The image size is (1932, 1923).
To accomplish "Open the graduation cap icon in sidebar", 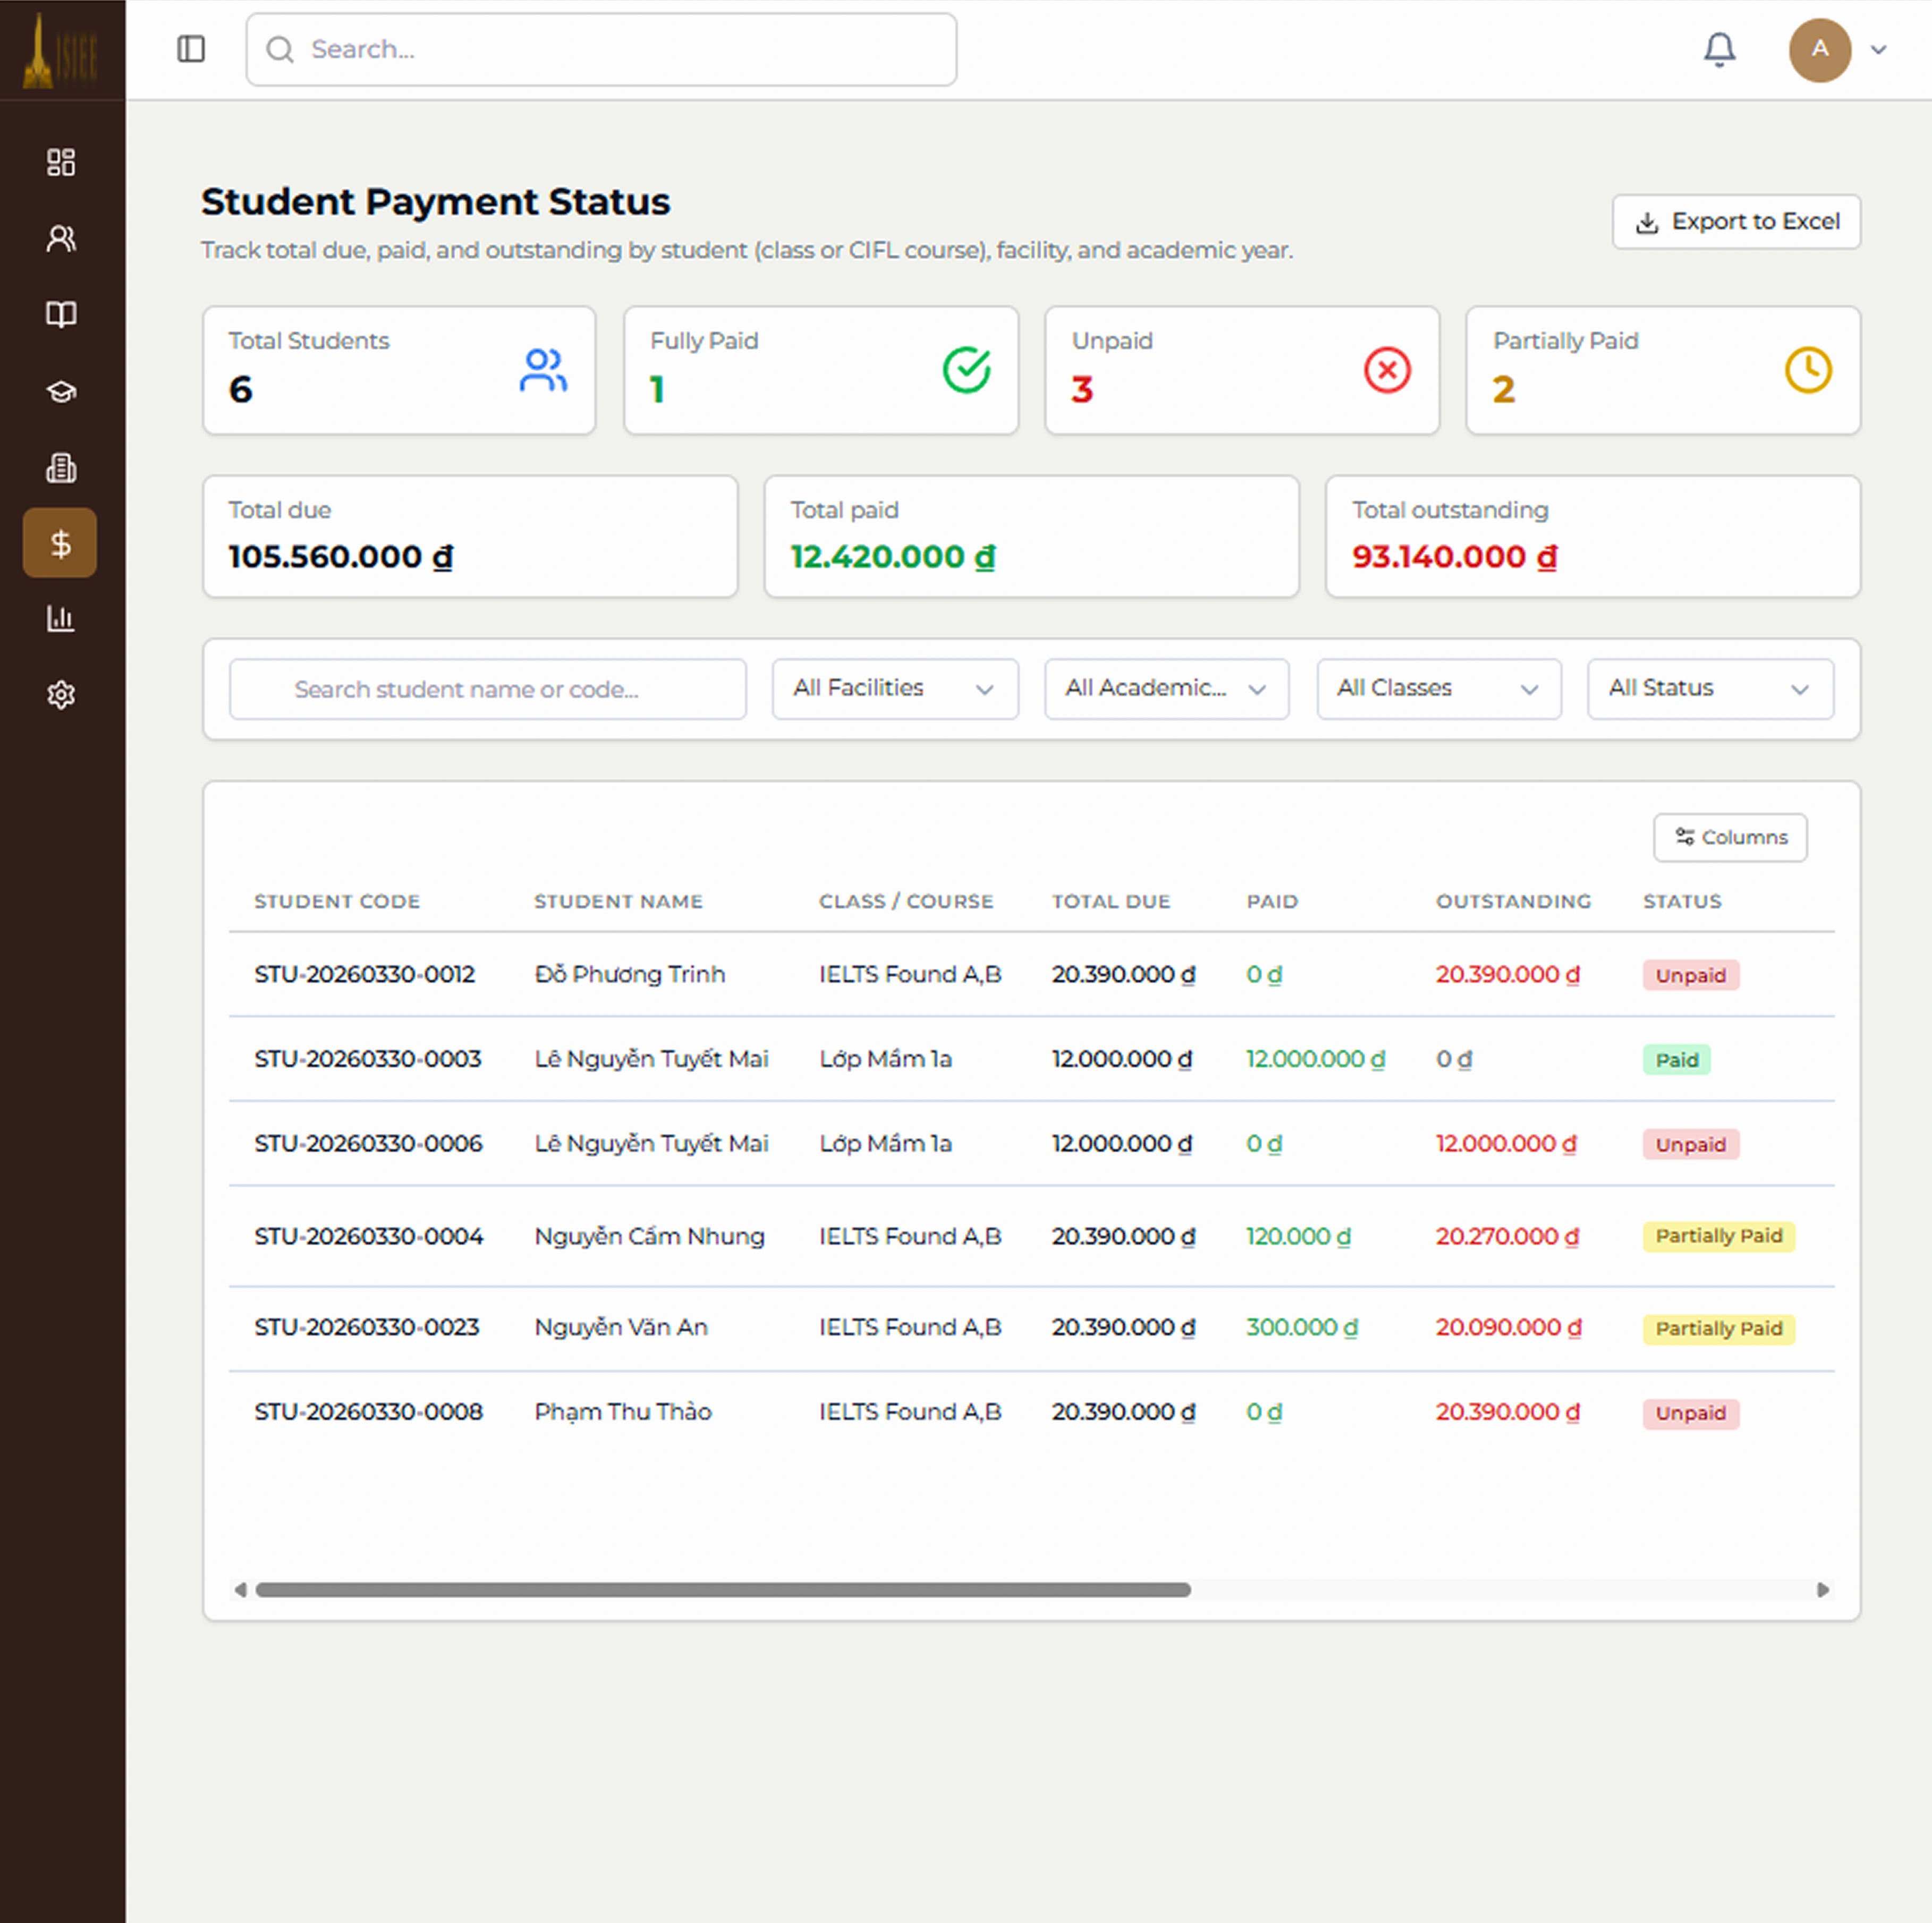I will (61, 391).
